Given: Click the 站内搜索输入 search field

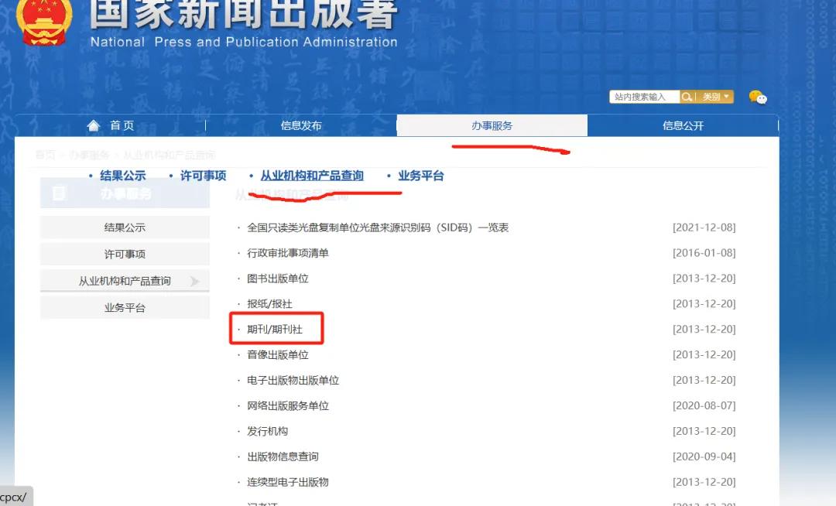Looking at the screenshot, I should click(x=645, y=97).
